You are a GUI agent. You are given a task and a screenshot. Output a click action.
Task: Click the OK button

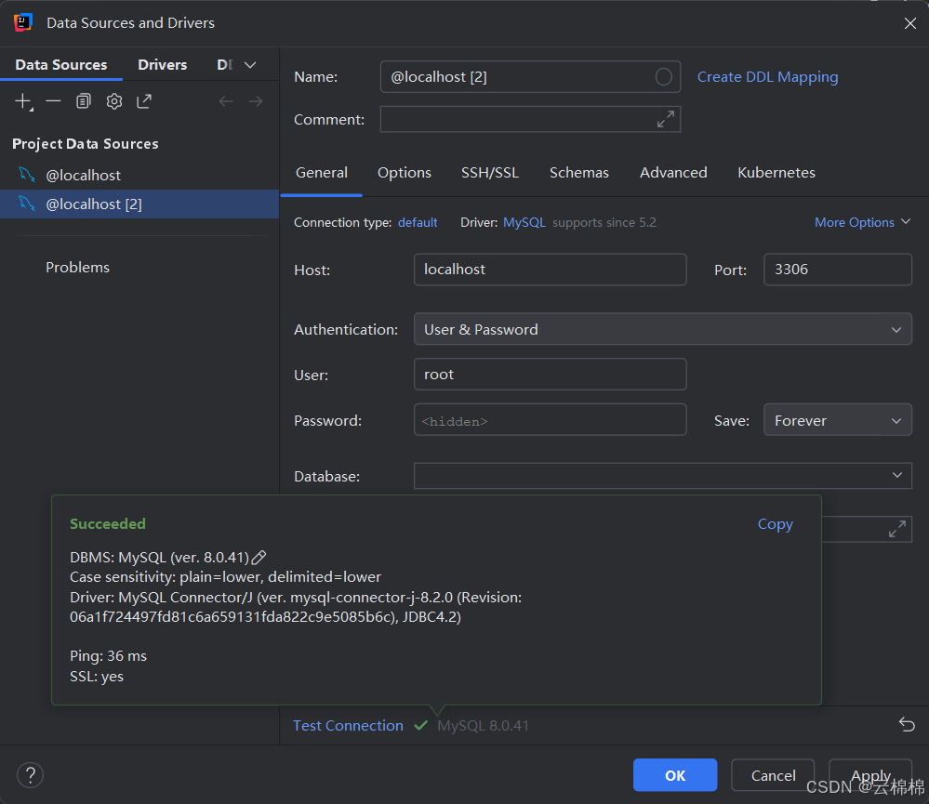675,775
